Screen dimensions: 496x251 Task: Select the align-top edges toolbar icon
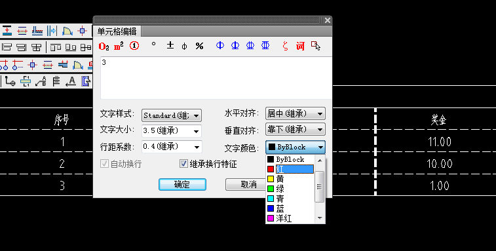(x=56, y=47)
